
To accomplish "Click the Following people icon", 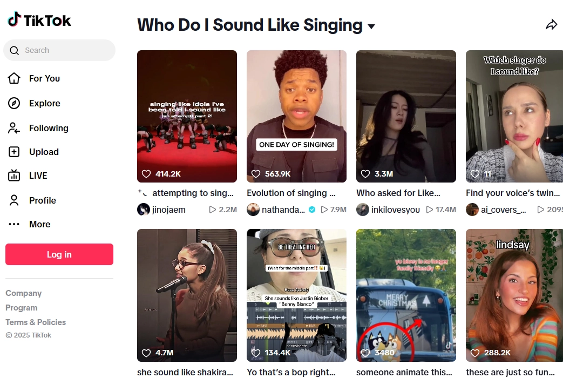I will point(14,128).
